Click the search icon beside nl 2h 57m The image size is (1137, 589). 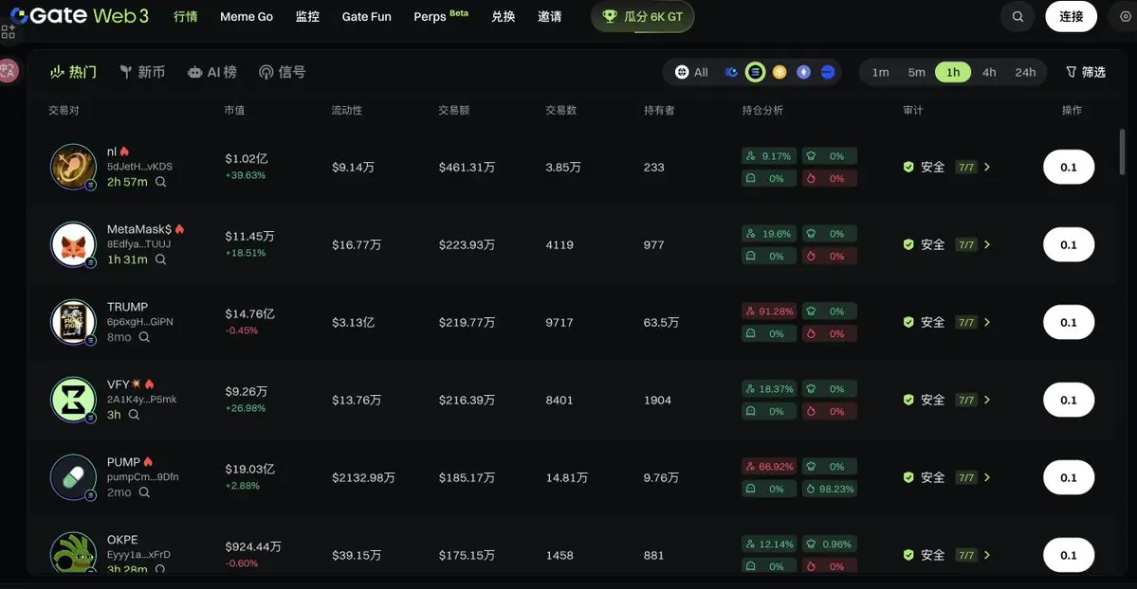tap(161, 182)
